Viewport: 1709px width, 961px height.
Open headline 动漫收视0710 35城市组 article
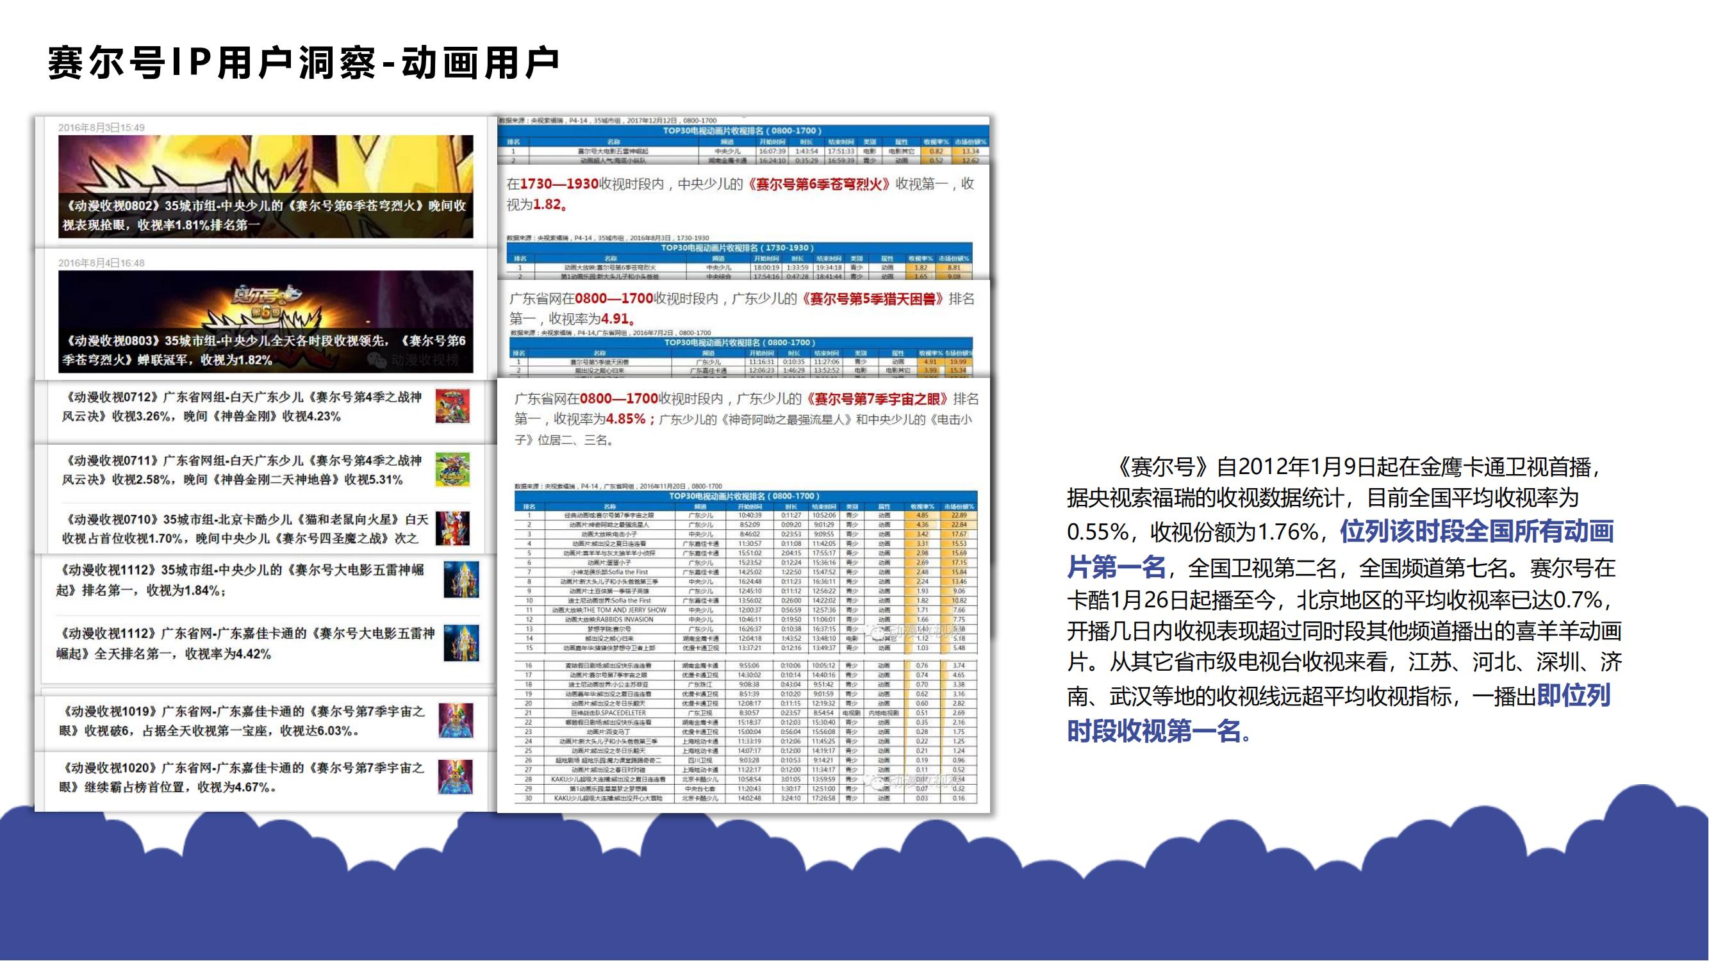point(245,529)
